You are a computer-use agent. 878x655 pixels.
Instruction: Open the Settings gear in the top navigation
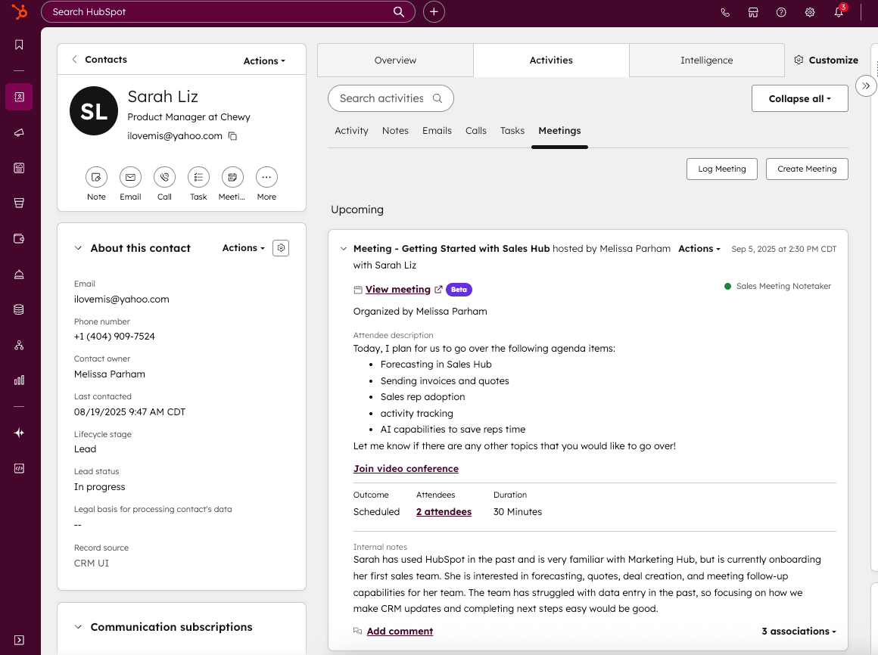tap(810, 12)
